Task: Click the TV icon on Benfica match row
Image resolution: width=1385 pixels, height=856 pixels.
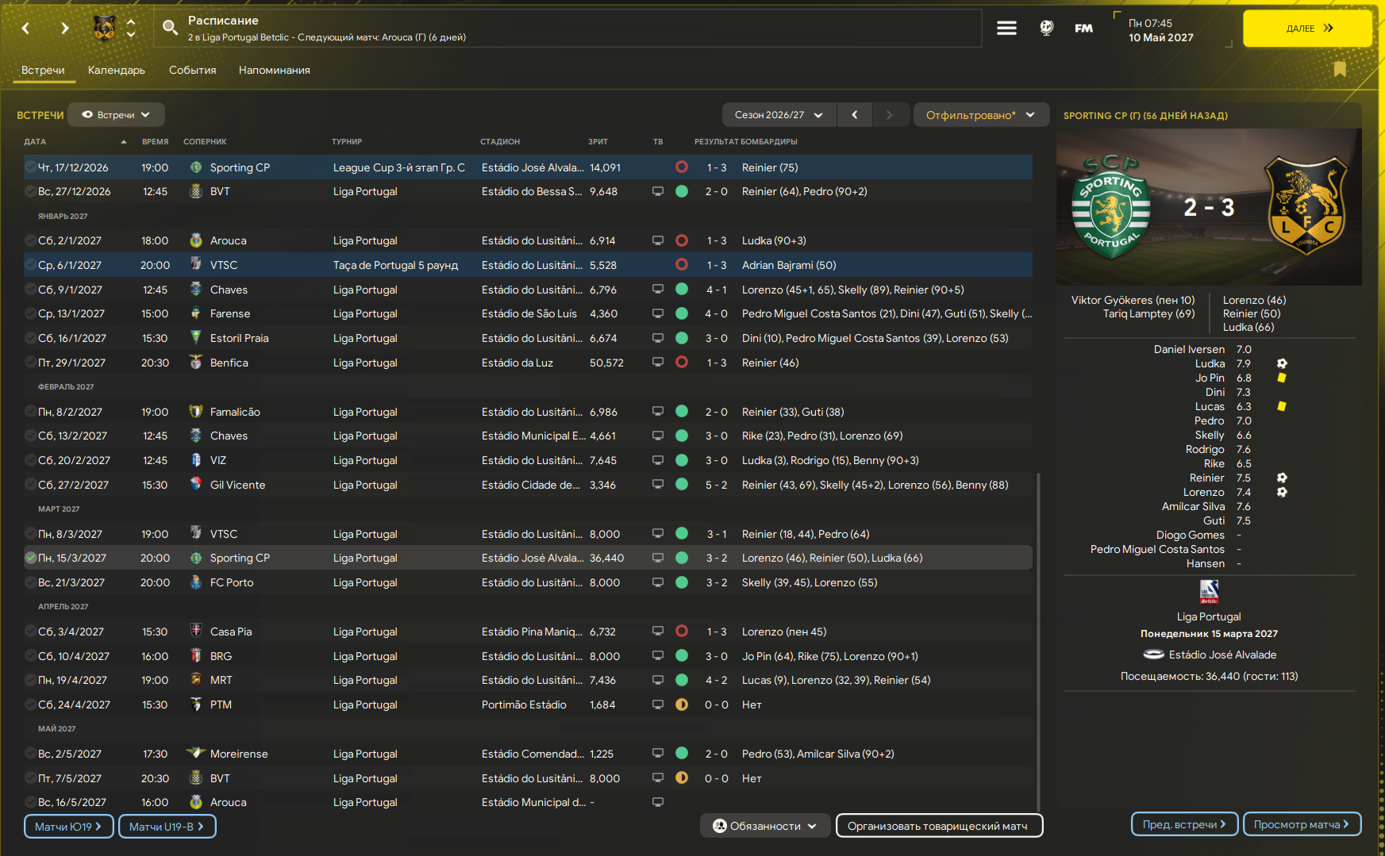Action: pyautogui.click(x=657, y=363)
